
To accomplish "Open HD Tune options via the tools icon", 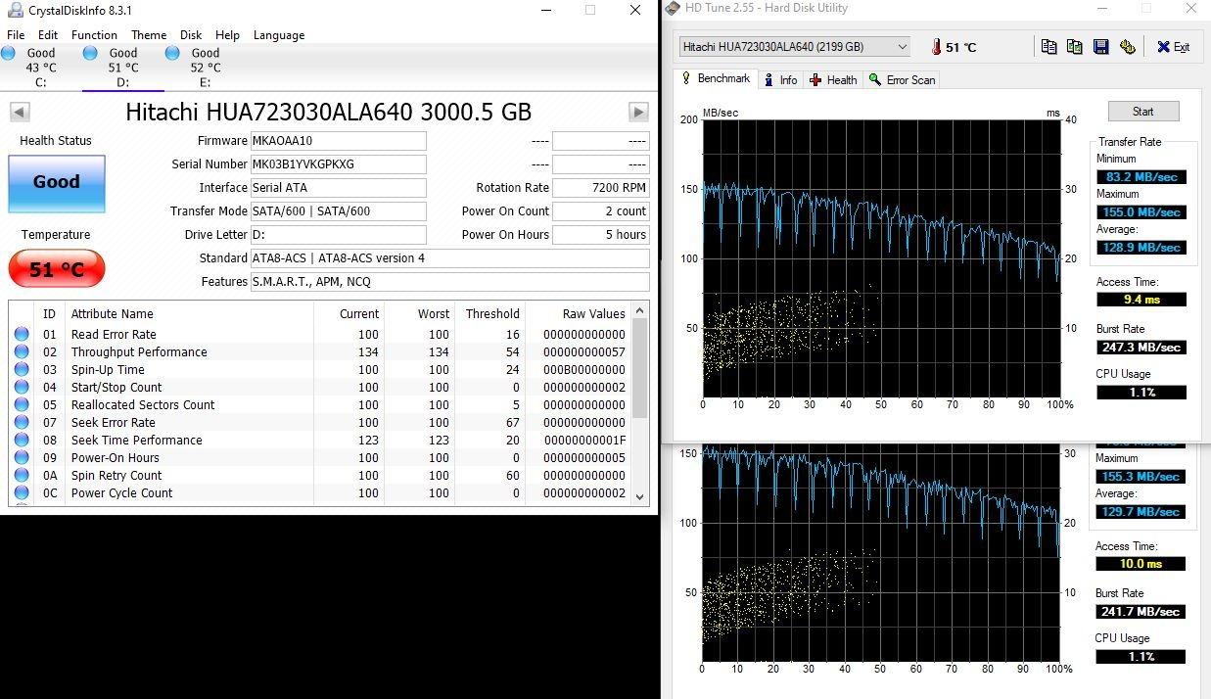I will 1127,47.
